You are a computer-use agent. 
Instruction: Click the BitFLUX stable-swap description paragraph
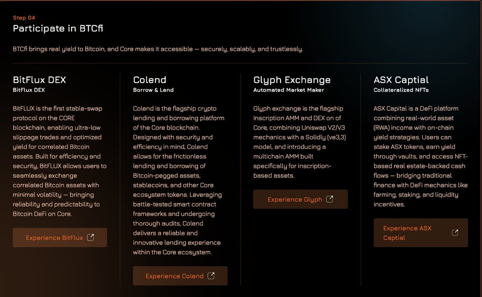click(x=60, y=161)
